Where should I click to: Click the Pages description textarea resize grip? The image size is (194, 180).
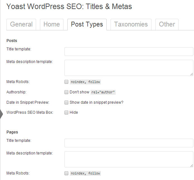[x=191, y=165]
